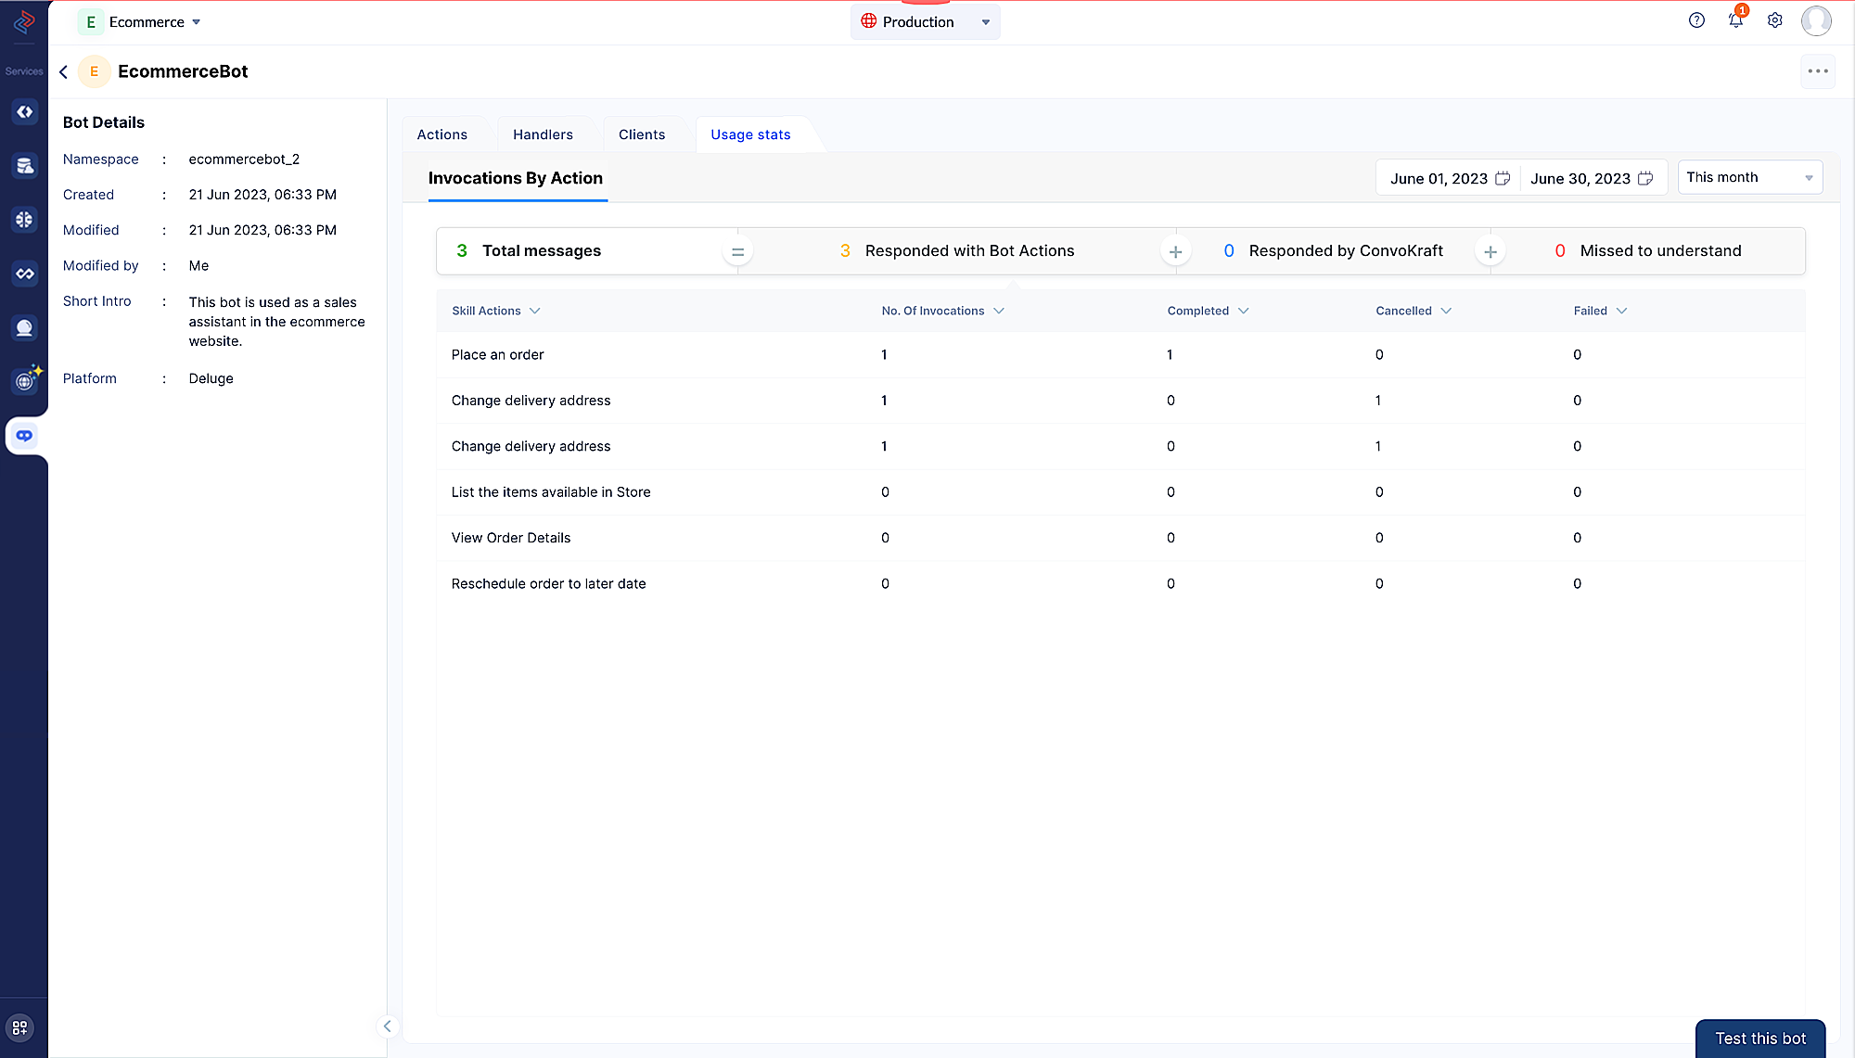Click the Actions tab in bot details

pos(442,134)
